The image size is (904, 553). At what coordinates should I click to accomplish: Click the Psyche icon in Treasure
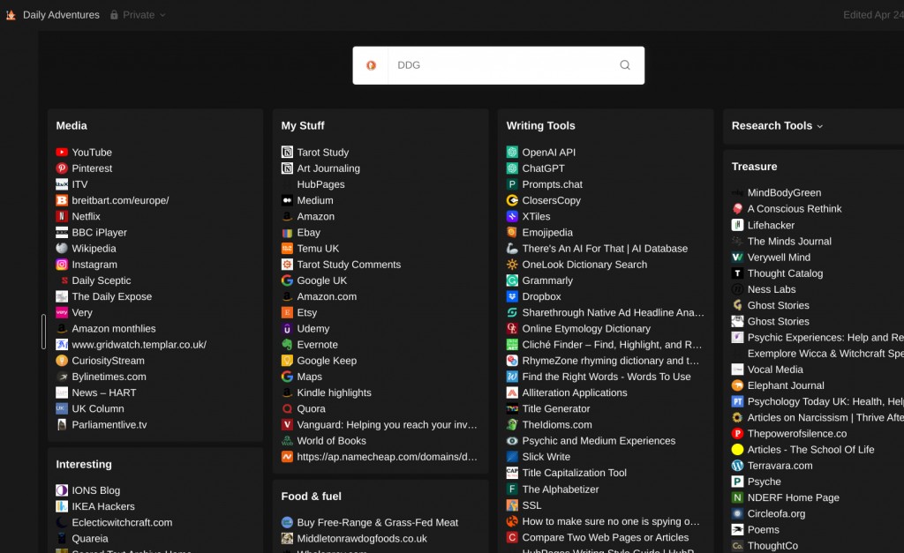pos(737,482)
